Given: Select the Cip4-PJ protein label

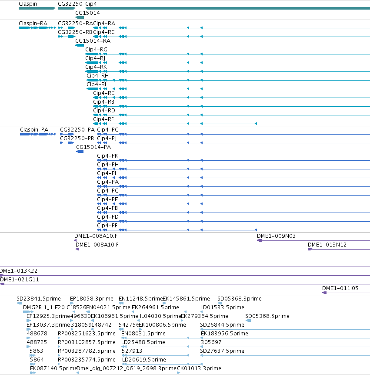Looking at the screenshot, I should [x=107, y=138].
